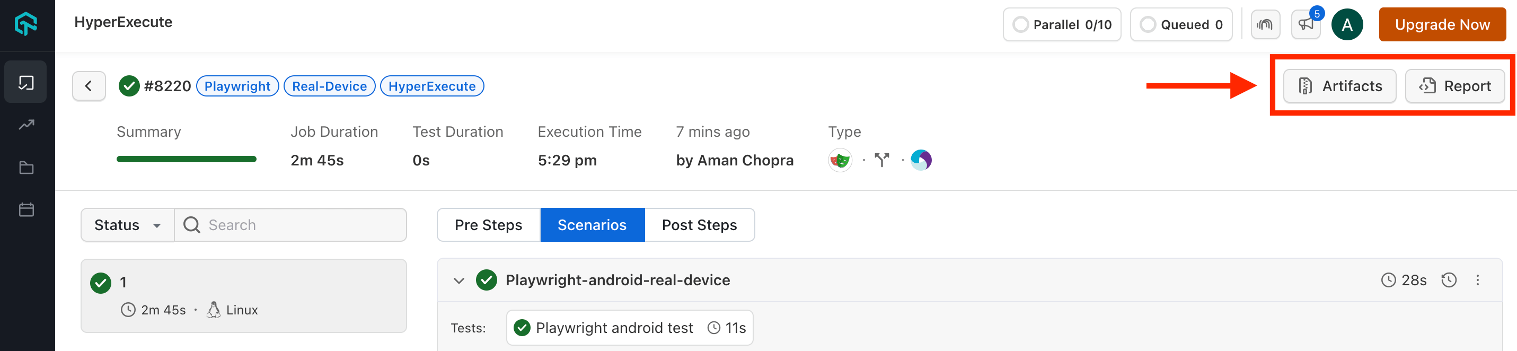Click the LambdaTest logo in the sidebar
Viewport: 1517px width, 351px height.
[26, 24]
